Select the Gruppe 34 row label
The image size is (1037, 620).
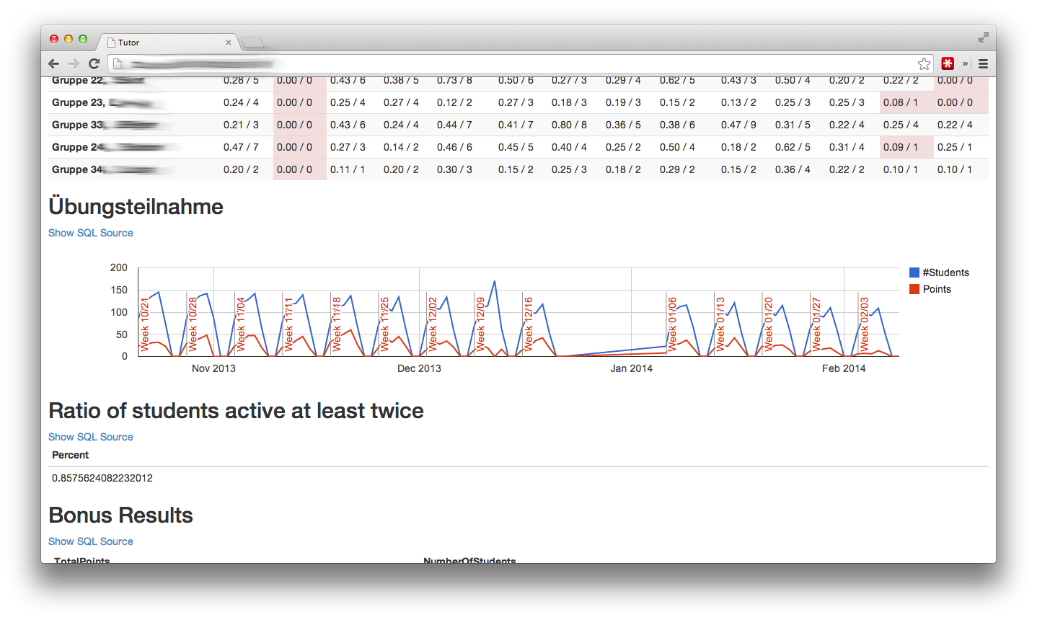click(x=78, y=169)
